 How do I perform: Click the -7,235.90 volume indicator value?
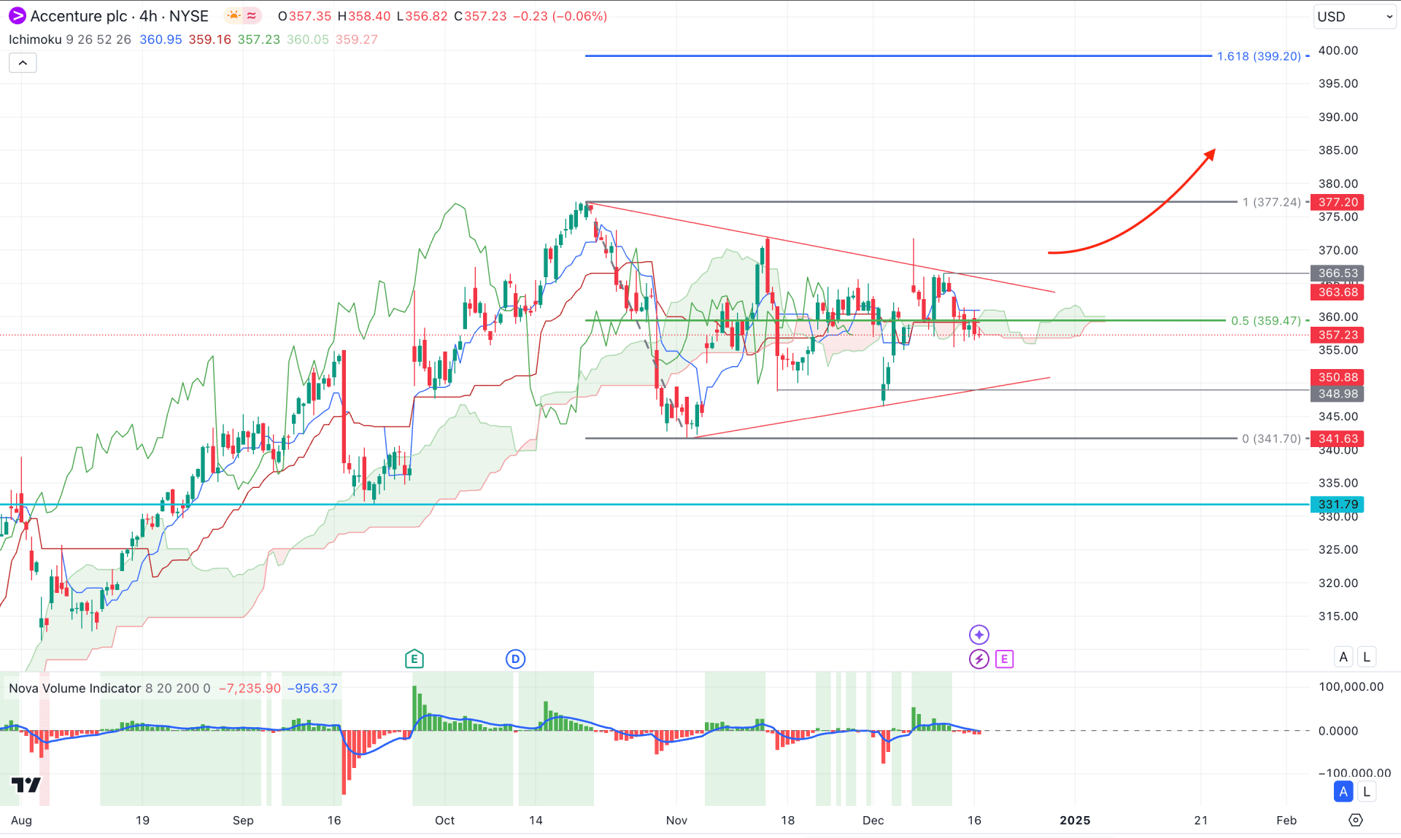(250, 688)
